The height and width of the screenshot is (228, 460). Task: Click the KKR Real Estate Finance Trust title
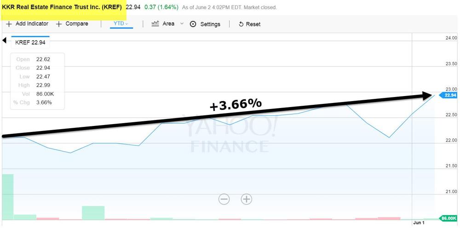click(62, 7)
